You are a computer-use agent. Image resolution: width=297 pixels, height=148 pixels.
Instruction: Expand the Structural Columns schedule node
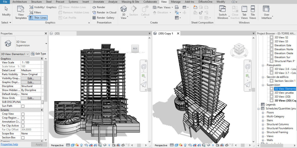[263, 124]
